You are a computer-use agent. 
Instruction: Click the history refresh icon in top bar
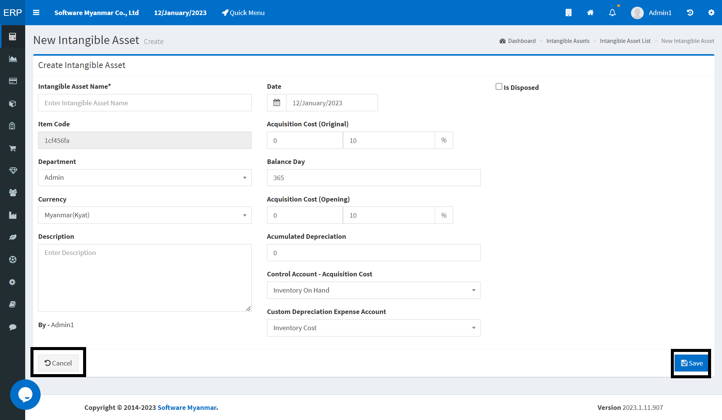(x=690, y=12)
